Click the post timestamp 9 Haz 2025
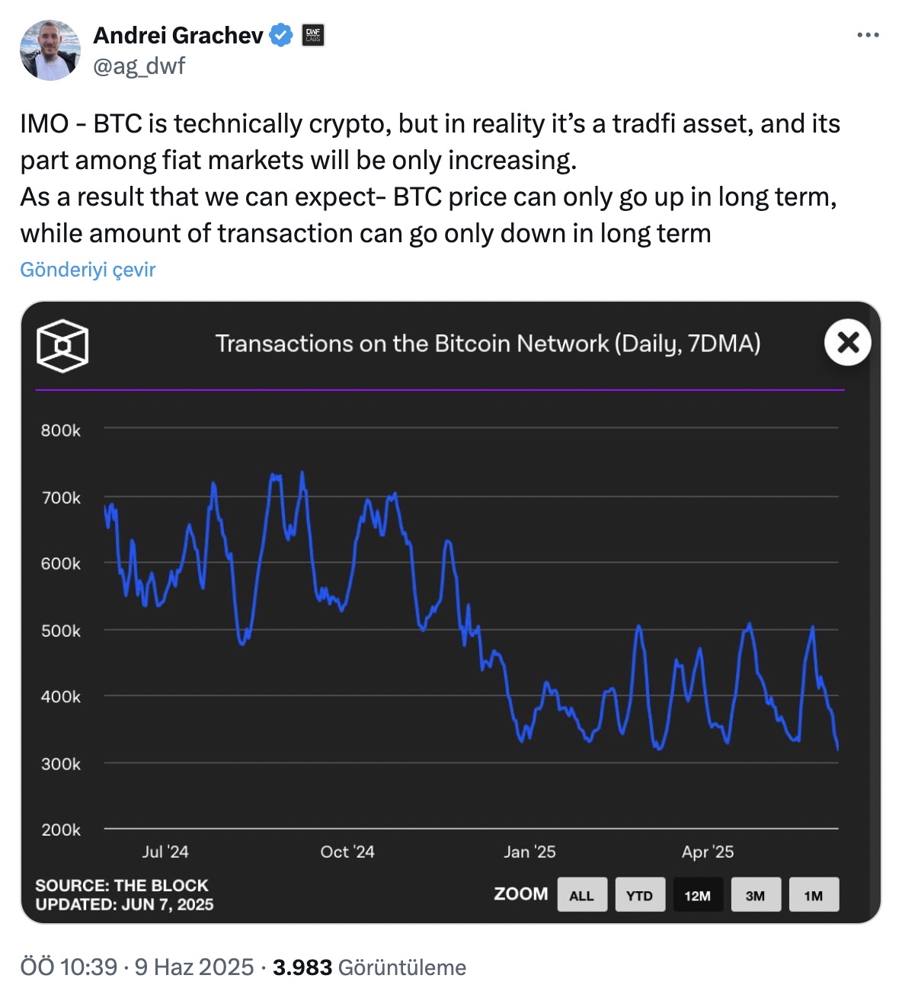The width and height of the screenshot is (902, 1004). point(194,967)
